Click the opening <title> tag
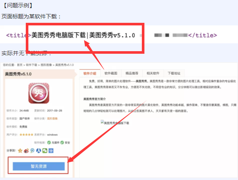238x180 pixels. [x=18, y=35]
